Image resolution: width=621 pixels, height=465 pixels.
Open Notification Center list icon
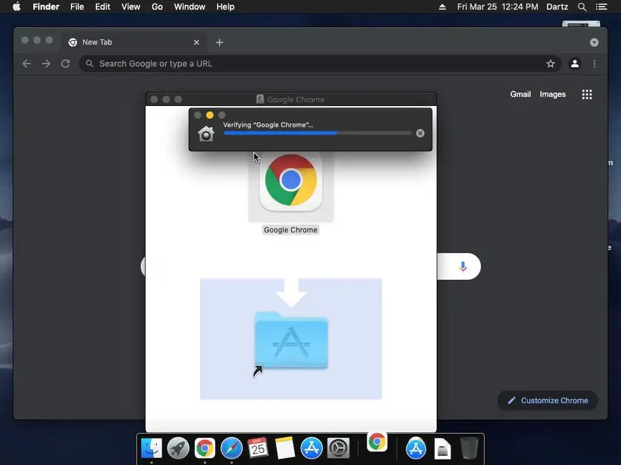[x=601, y=7]
